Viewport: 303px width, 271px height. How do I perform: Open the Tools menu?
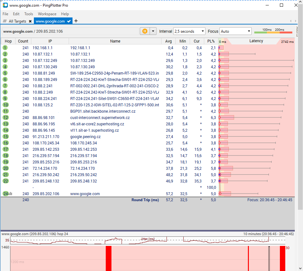point(28,14)
